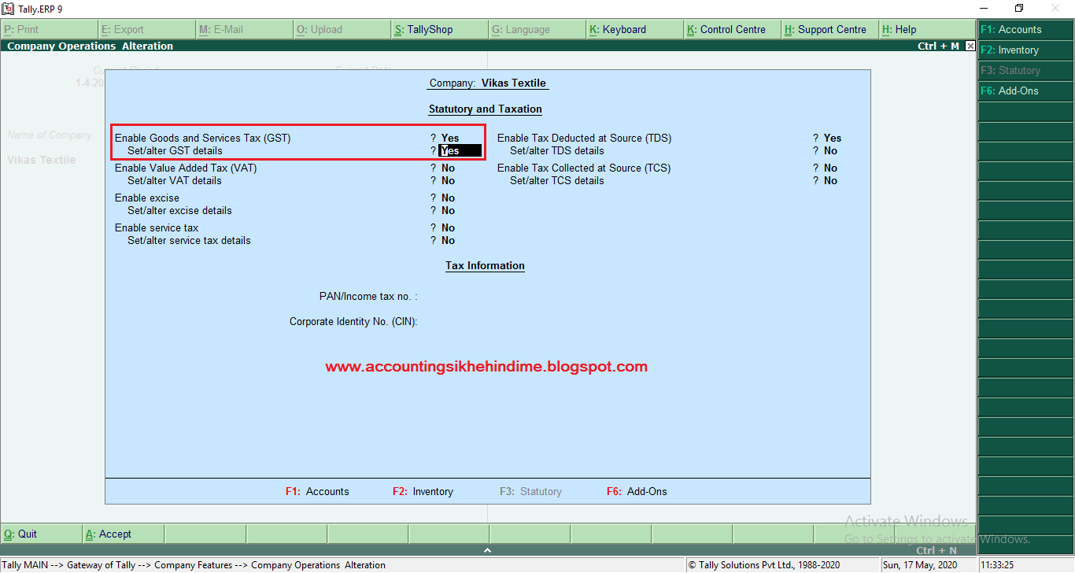Click the Tally MAIN breadcrumb path in status bar

click(194, 565)
